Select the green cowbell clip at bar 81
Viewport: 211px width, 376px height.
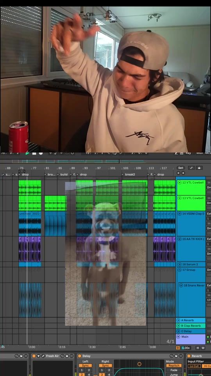[55, 203]
